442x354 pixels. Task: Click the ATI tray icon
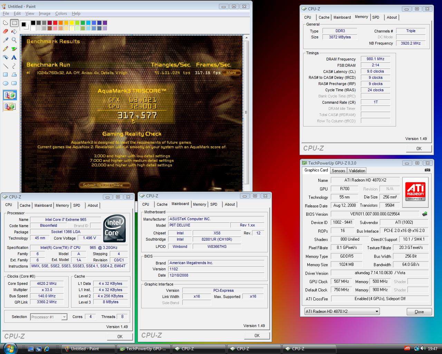click(x=407, y=348)
